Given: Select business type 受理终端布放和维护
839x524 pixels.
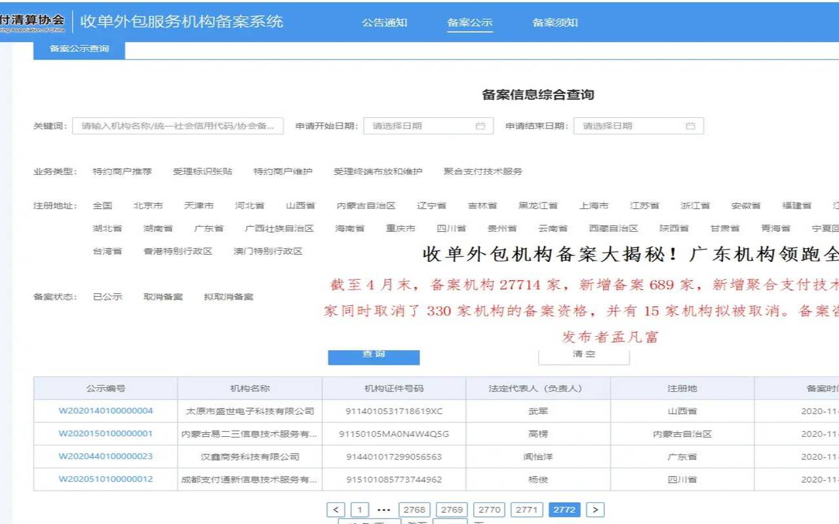Looking at the screenshot, I should point(378,172).
